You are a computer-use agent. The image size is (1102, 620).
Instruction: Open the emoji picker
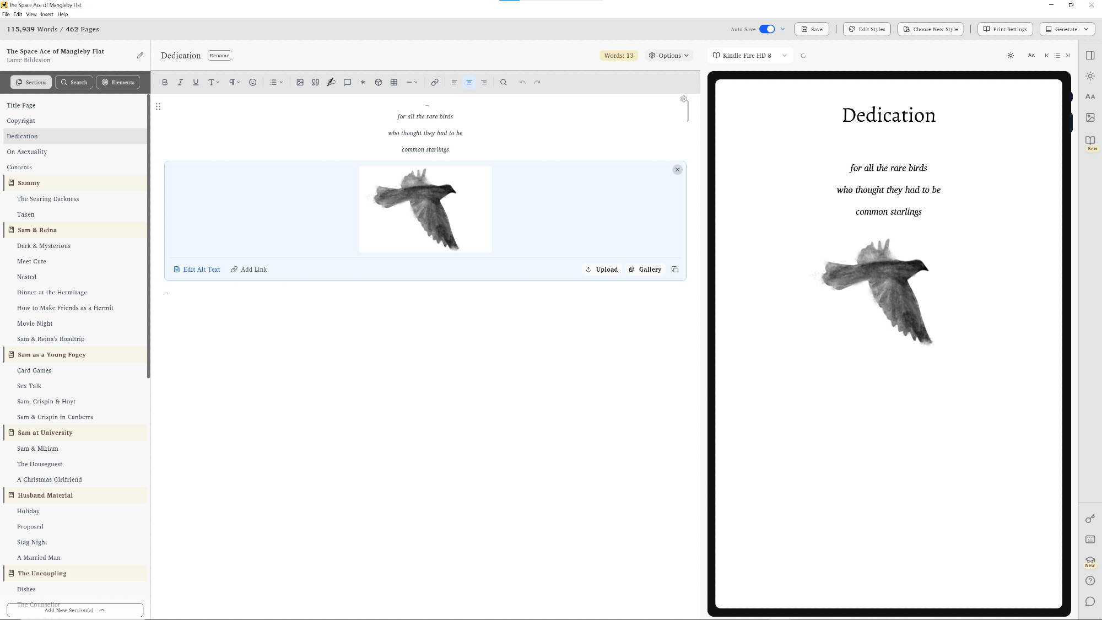(252, 82)
